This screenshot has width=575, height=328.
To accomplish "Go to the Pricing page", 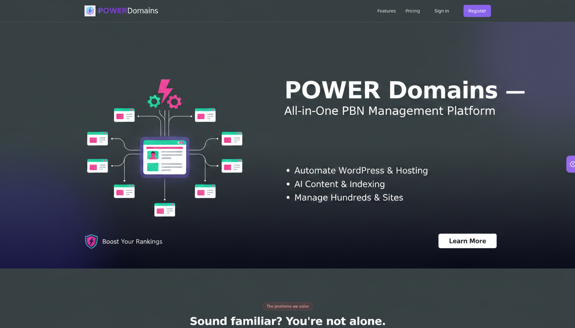I will (x=412, y=11).
